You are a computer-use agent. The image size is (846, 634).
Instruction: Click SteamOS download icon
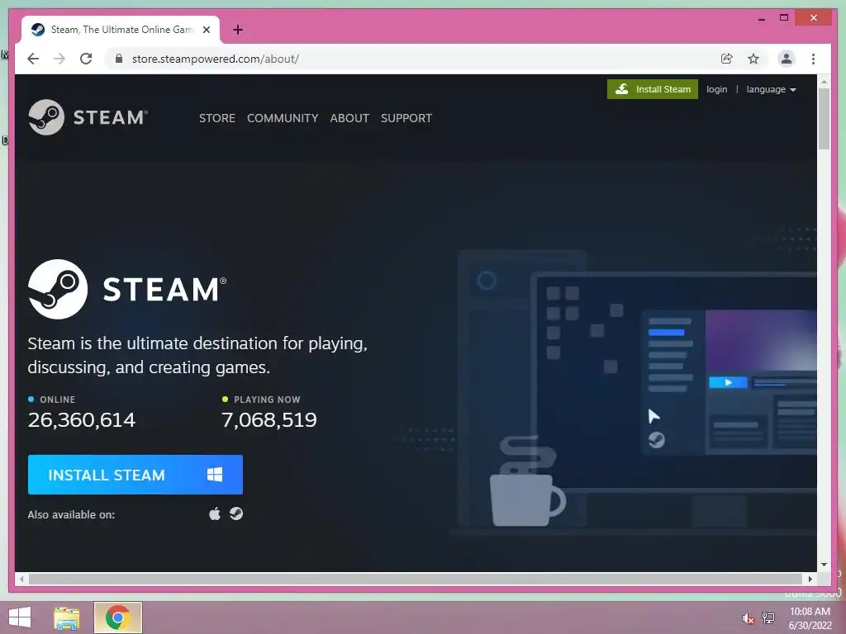tap(236, 513)
